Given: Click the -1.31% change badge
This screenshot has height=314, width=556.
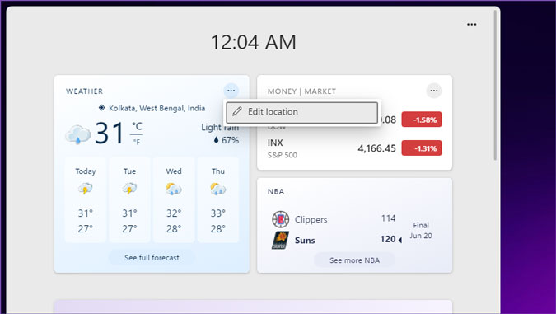Looking at the screenshot, I should click(x=422, y=148).
